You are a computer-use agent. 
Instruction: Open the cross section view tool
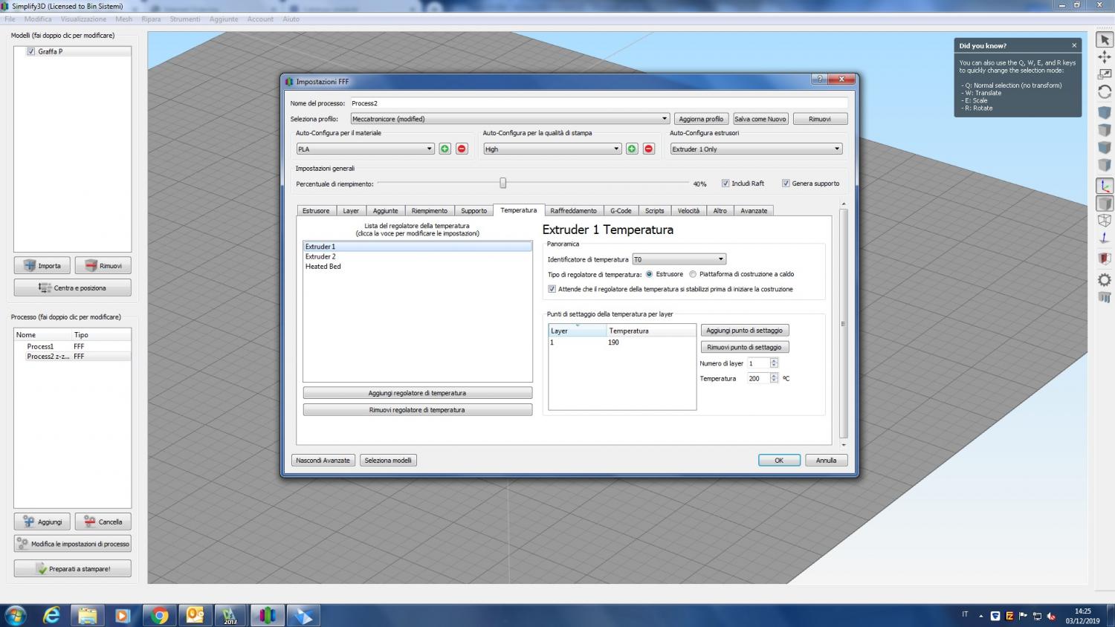[1105, 259]
